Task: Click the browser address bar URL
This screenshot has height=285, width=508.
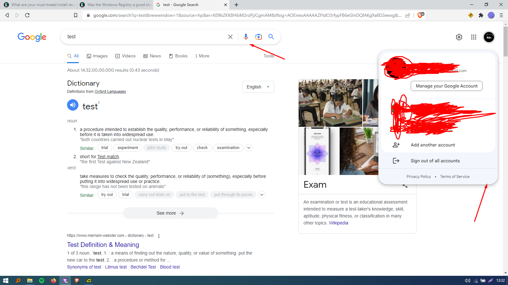Action: pyautogui.click(x=247, y=15)
